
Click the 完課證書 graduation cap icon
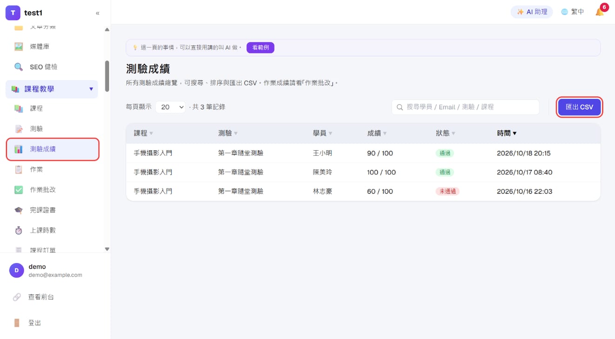(x=19, y=210)
